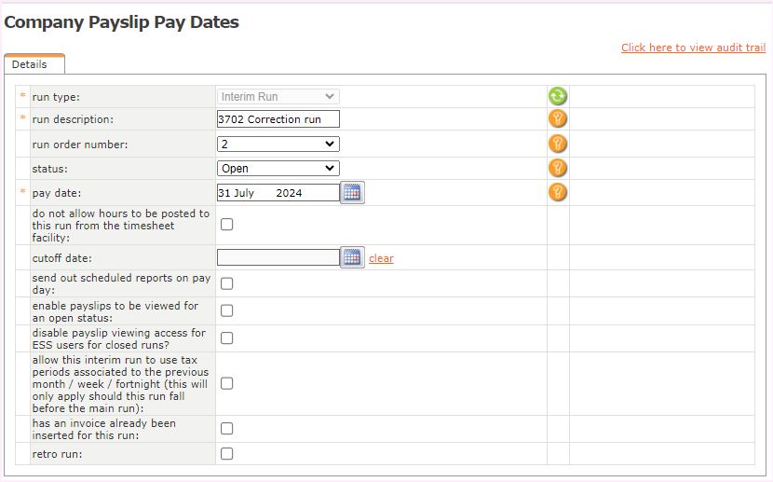
Task: Open the cutoff date calendar picker
Action: tap(352, 257)
